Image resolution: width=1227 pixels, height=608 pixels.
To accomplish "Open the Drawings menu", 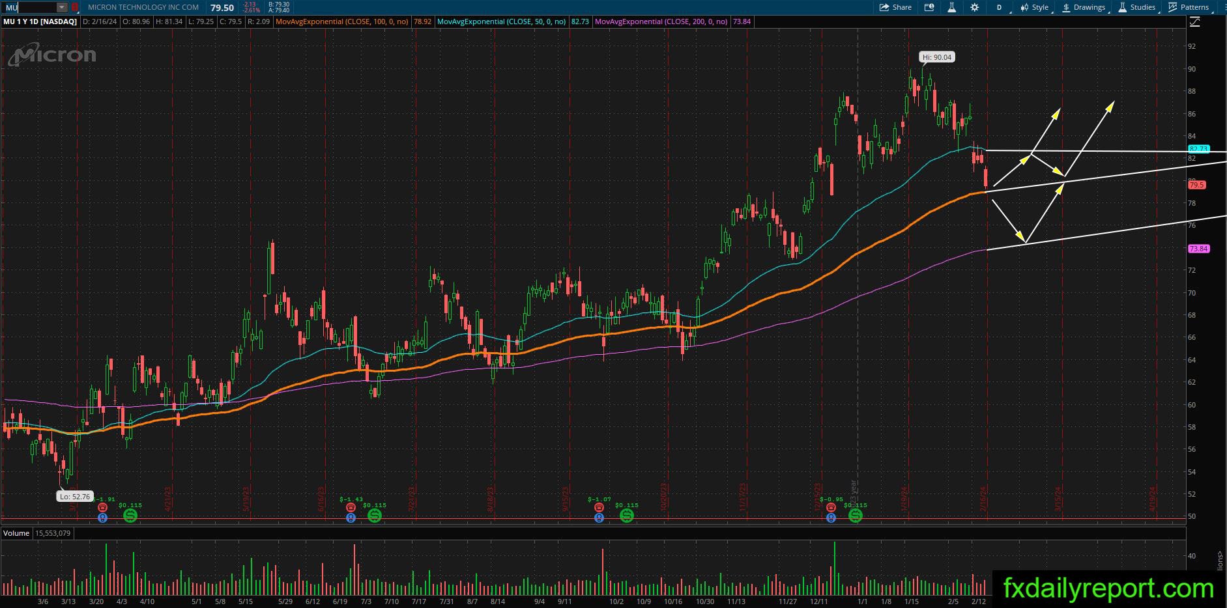I will (x=1084, y=7).
